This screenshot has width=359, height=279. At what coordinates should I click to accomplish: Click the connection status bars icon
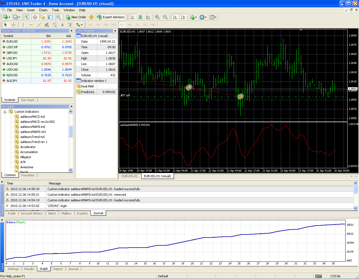tap(318, 276)
